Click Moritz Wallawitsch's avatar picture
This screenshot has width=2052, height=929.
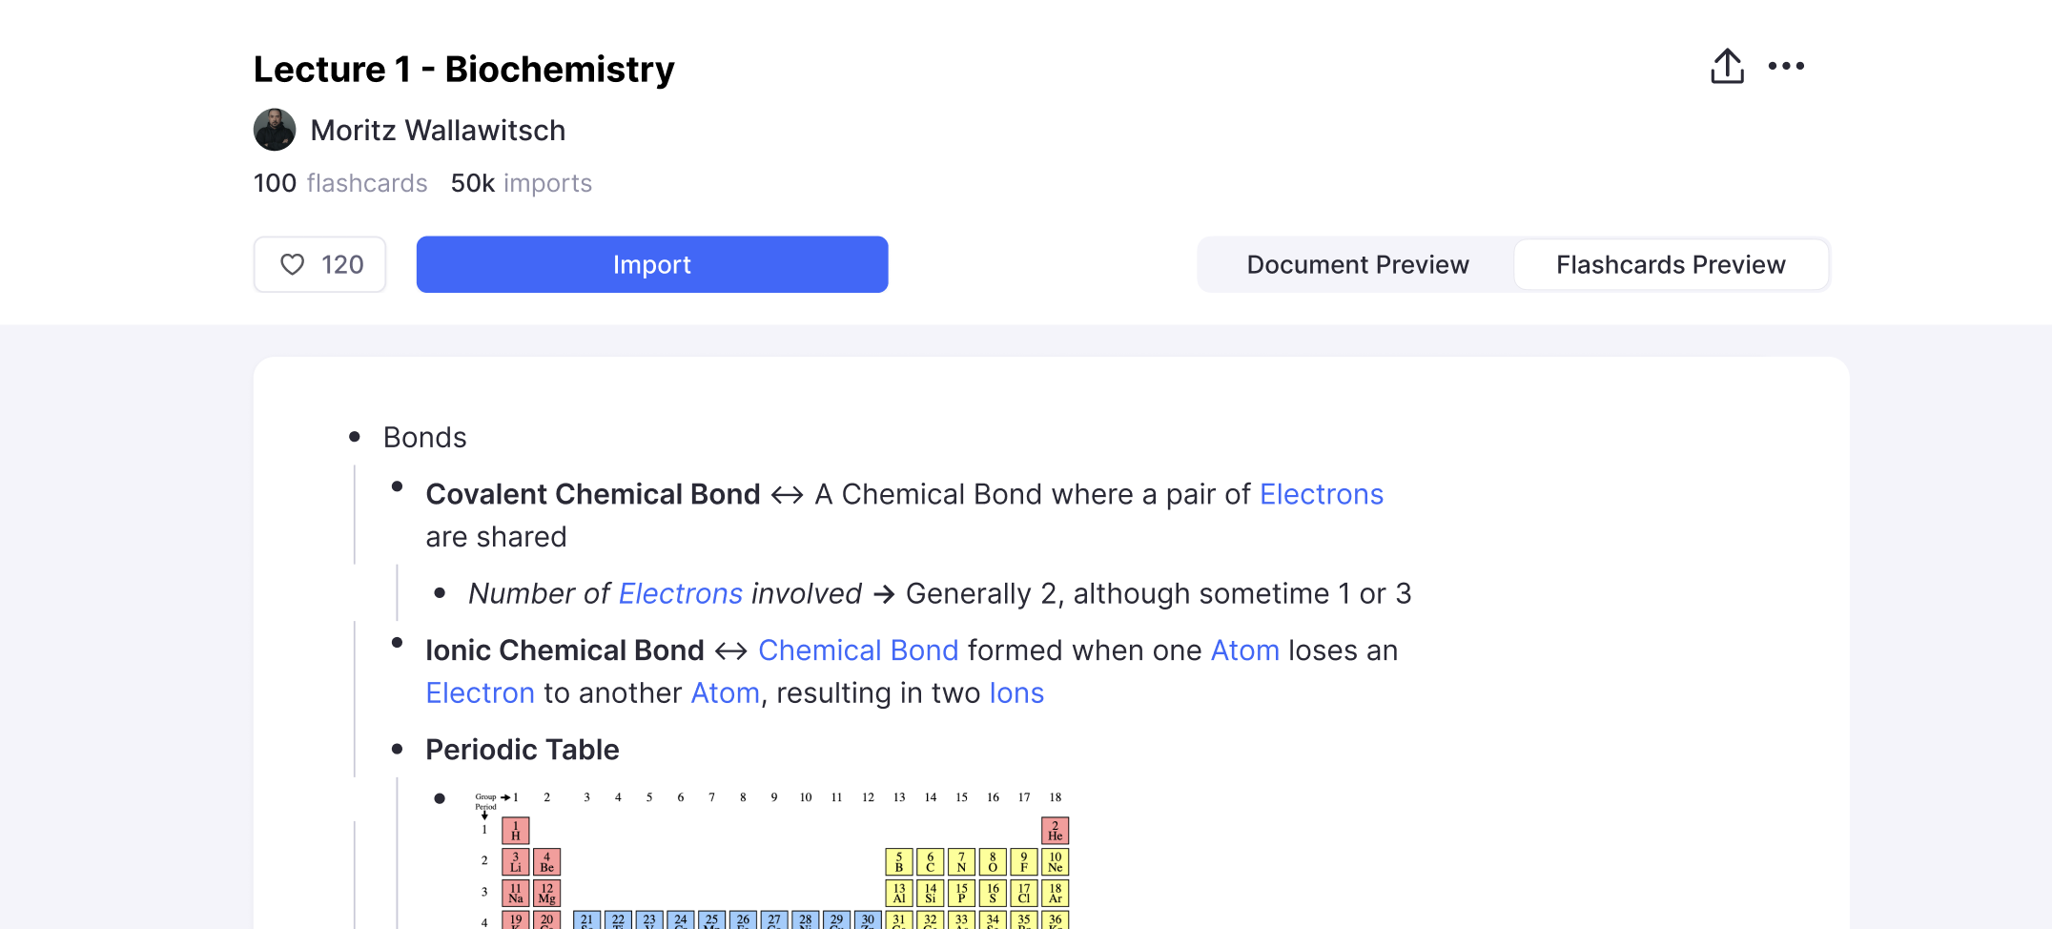tap(275, 130)
